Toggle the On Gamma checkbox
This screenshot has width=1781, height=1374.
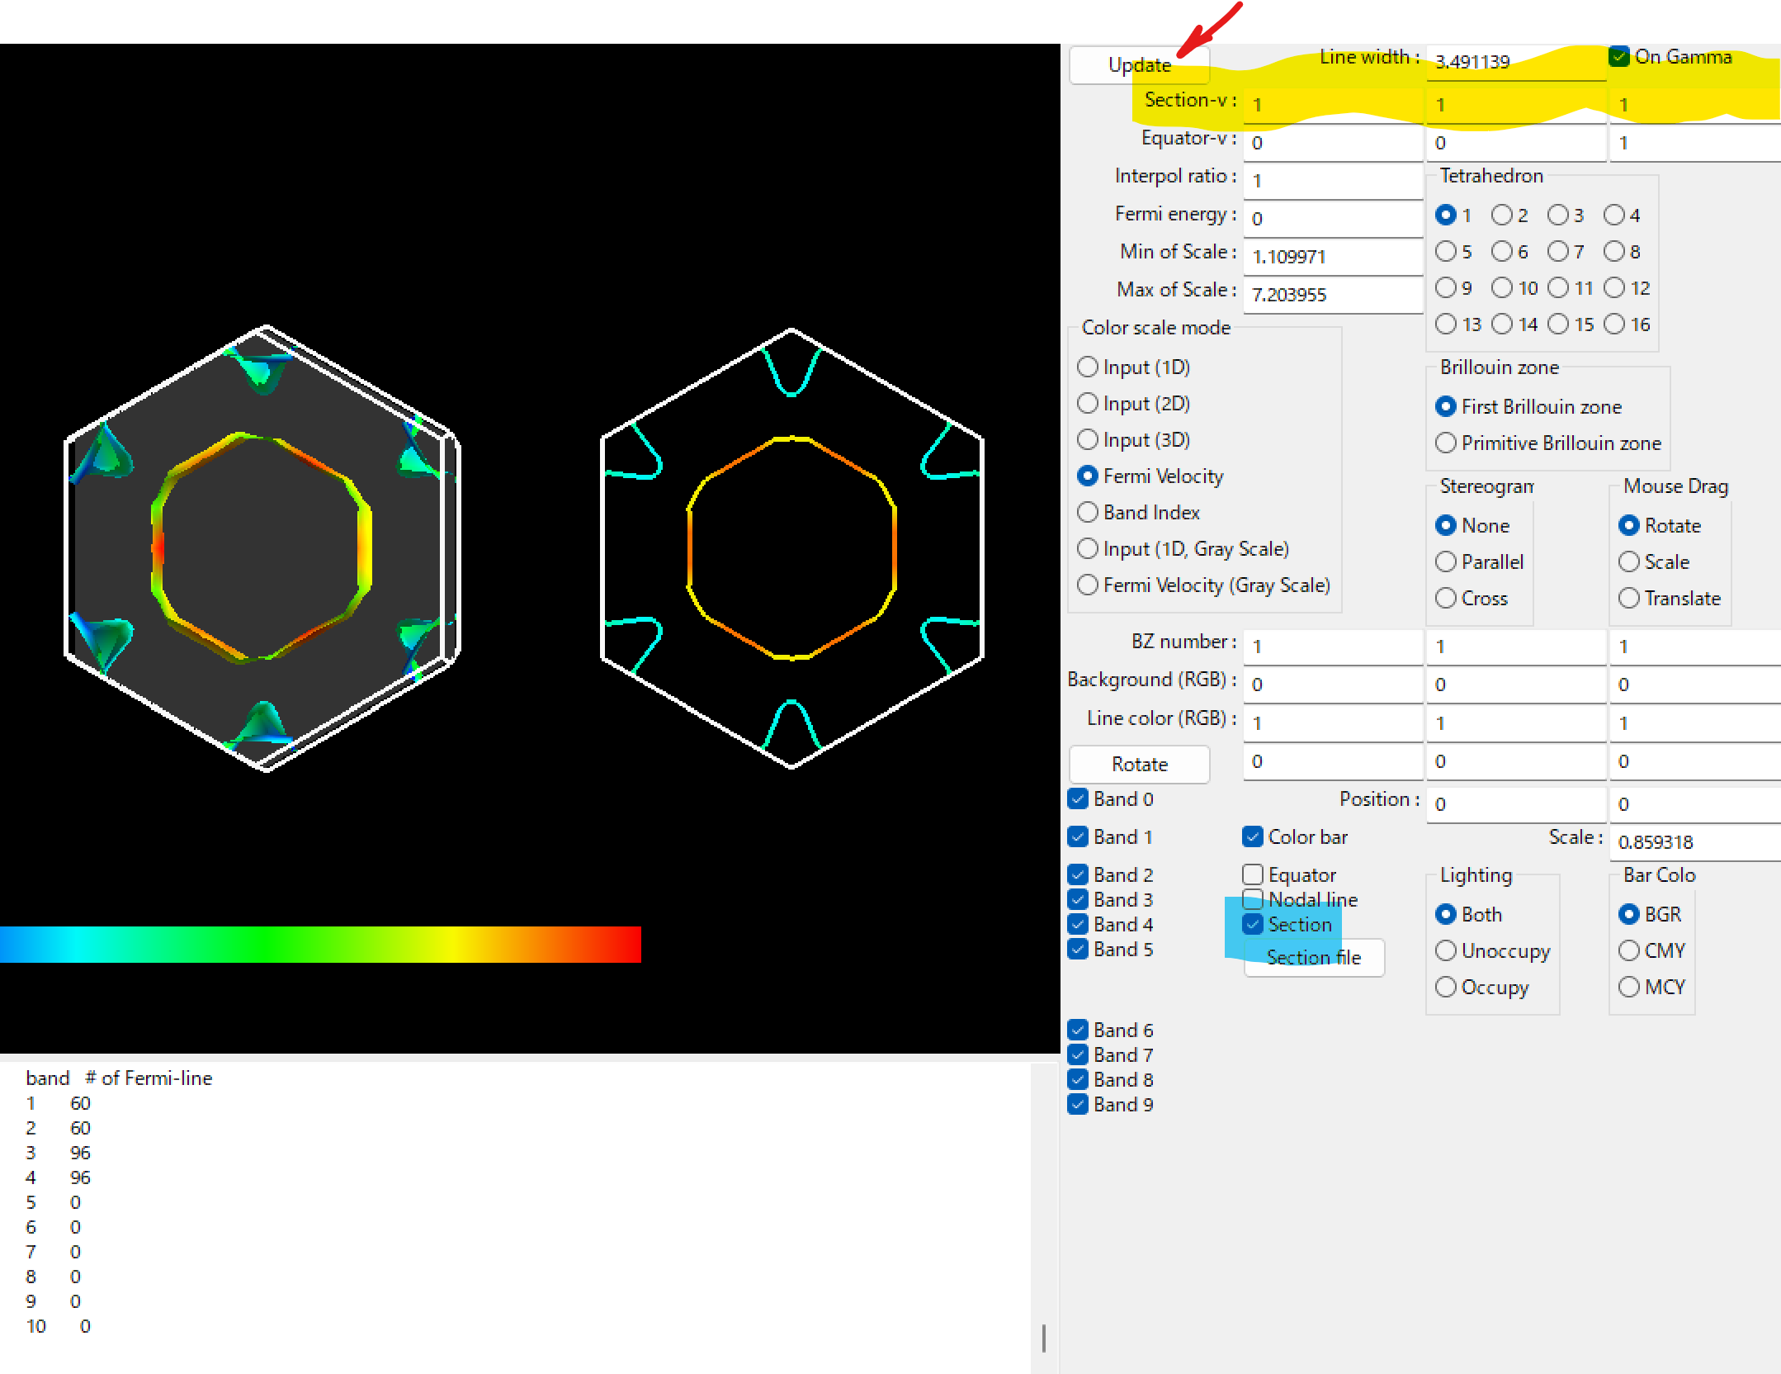1618,57
